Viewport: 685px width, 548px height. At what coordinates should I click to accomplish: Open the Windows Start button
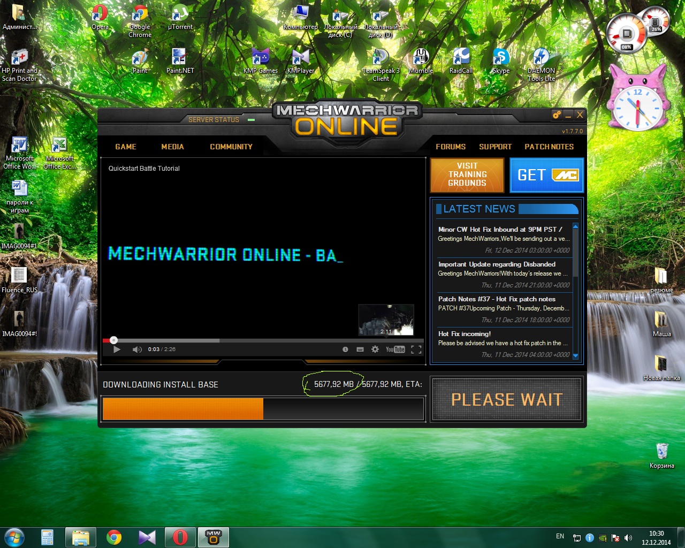14,537
